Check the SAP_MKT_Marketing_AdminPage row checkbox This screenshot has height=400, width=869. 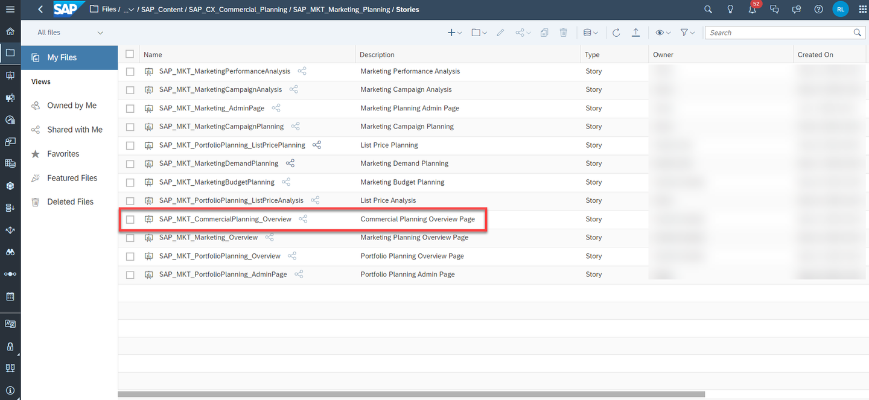tap(130, 109)
